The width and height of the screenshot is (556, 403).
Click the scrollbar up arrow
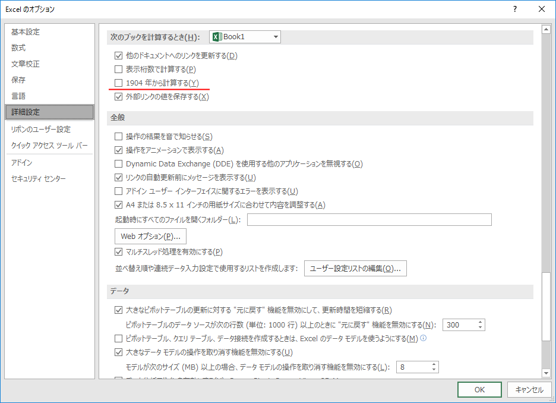pos(546,30)
